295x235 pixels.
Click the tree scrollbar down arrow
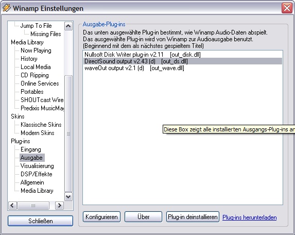click(x=68, y=197)
